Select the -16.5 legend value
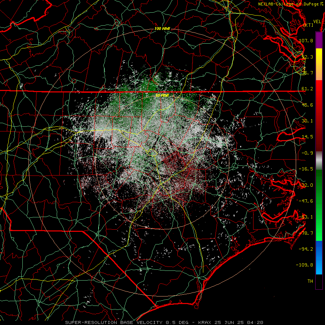Screen dimensions: 325x325 click(306, 169)
